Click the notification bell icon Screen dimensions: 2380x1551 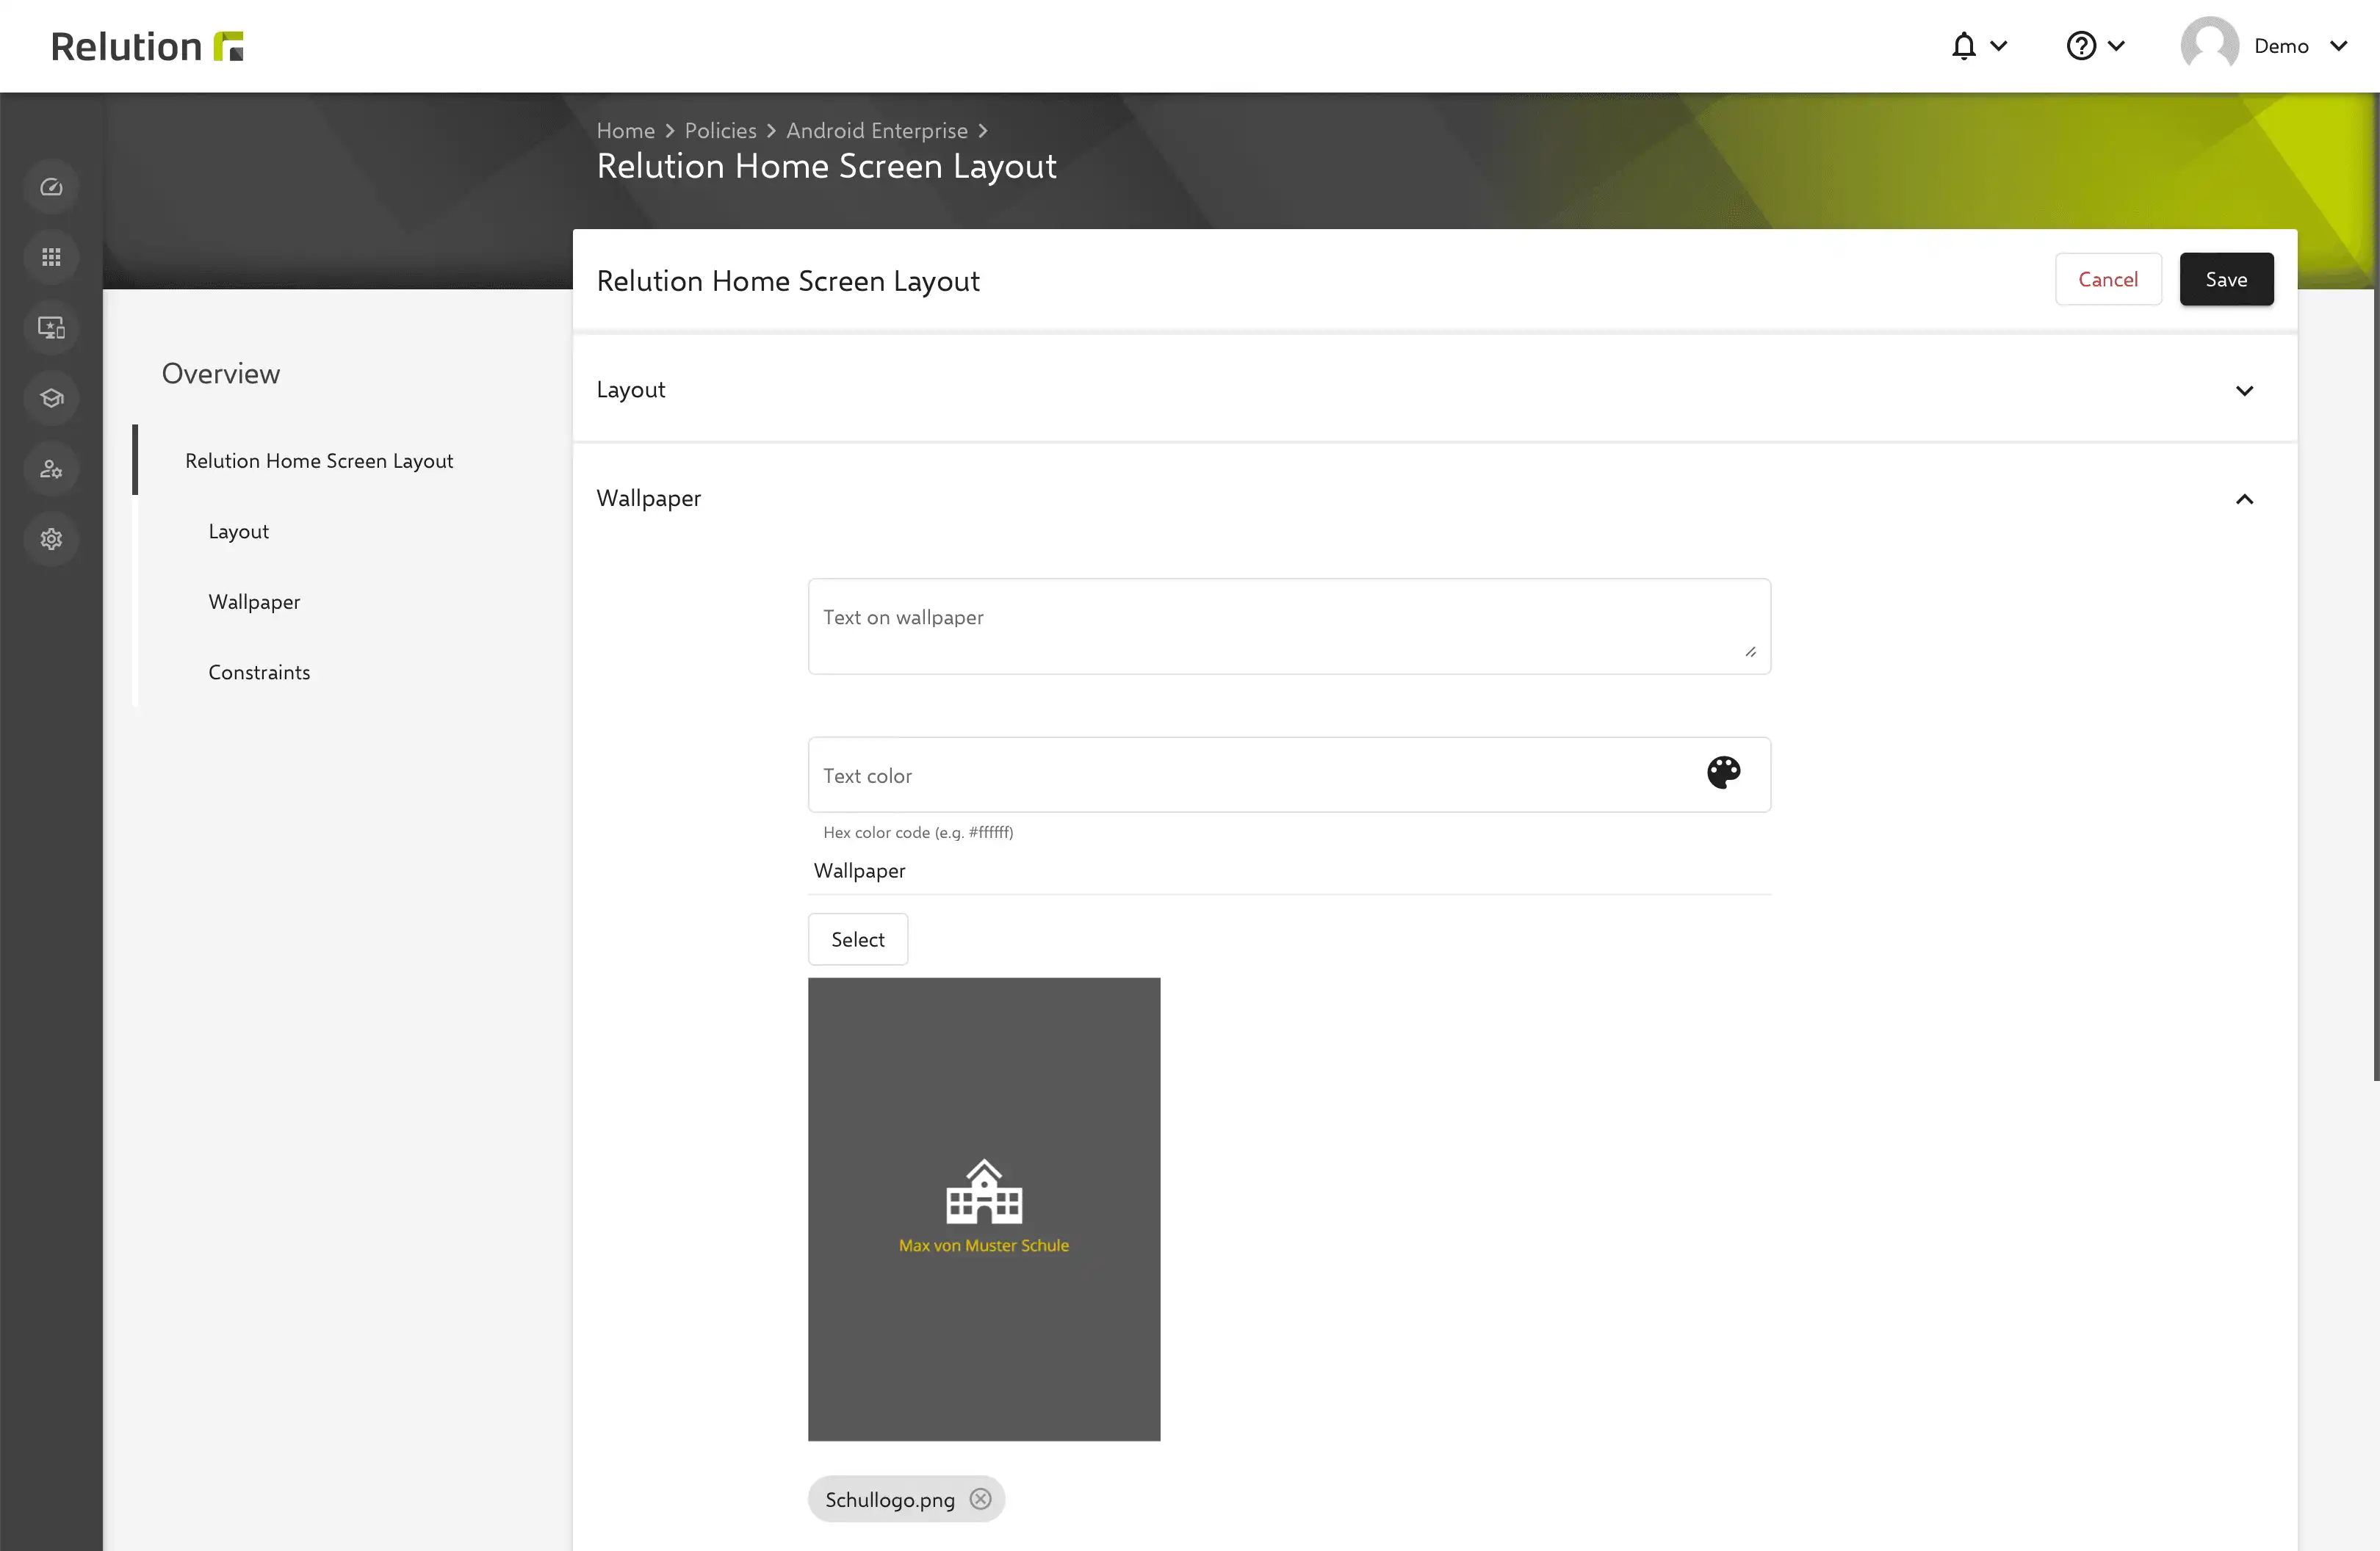(1964, 46)
